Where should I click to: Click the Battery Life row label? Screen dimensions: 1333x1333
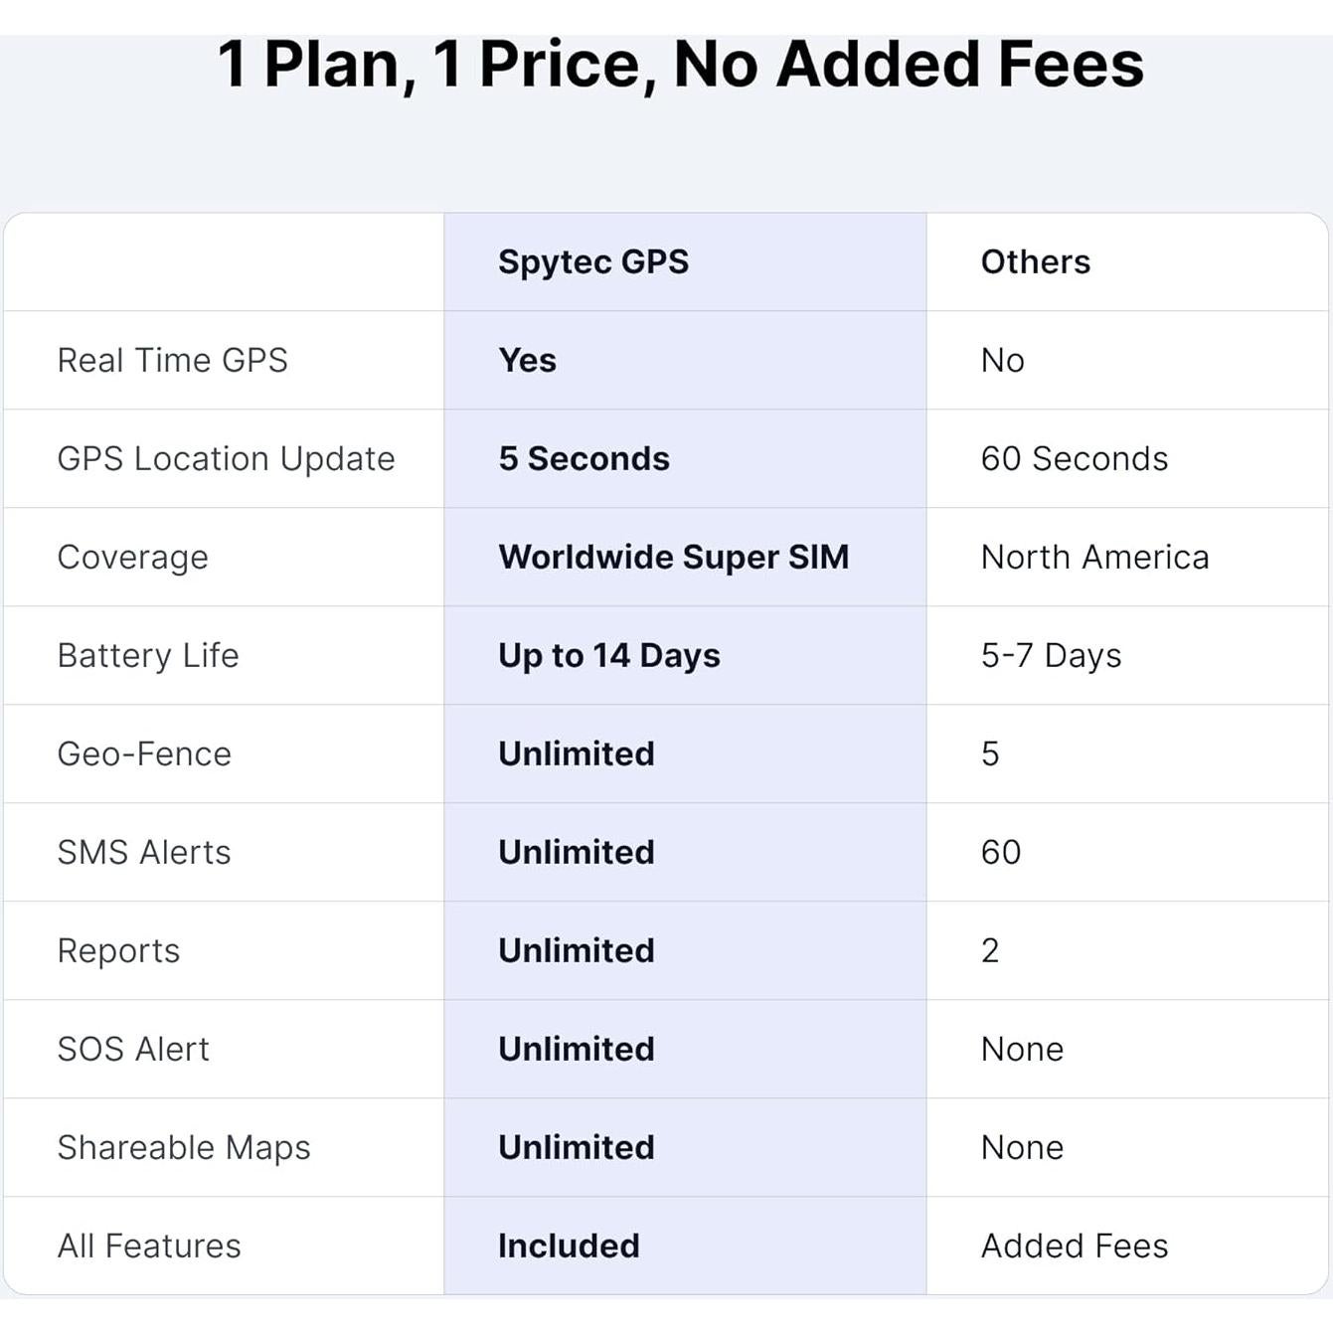point(147,655)
